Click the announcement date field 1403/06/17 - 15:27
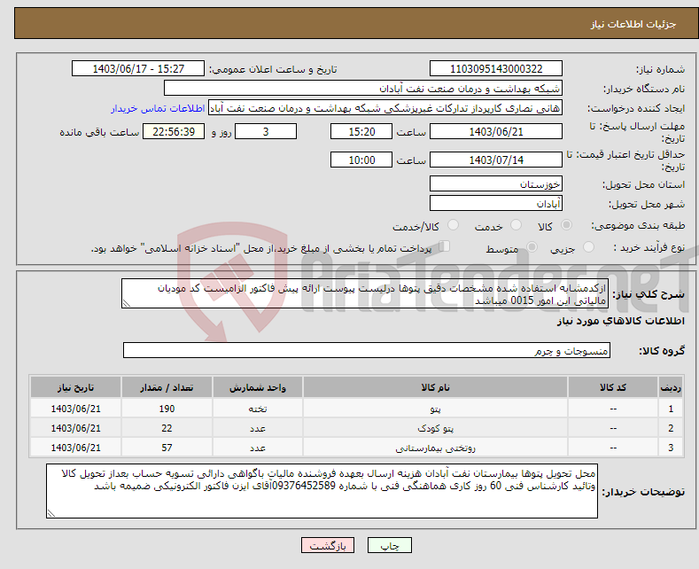 (x=137, y=68)
